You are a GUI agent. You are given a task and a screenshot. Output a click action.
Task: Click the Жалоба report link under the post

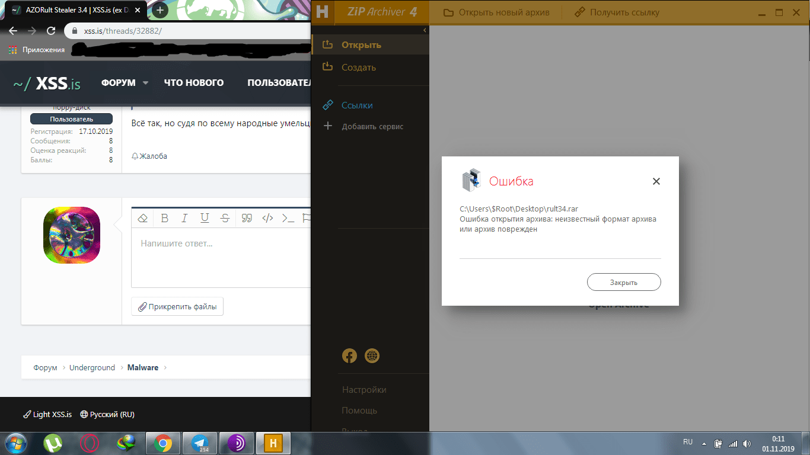tap(149, 156)
